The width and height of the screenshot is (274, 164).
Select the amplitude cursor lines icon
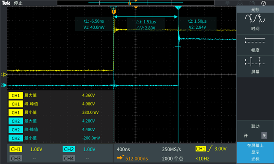[255, 41]
